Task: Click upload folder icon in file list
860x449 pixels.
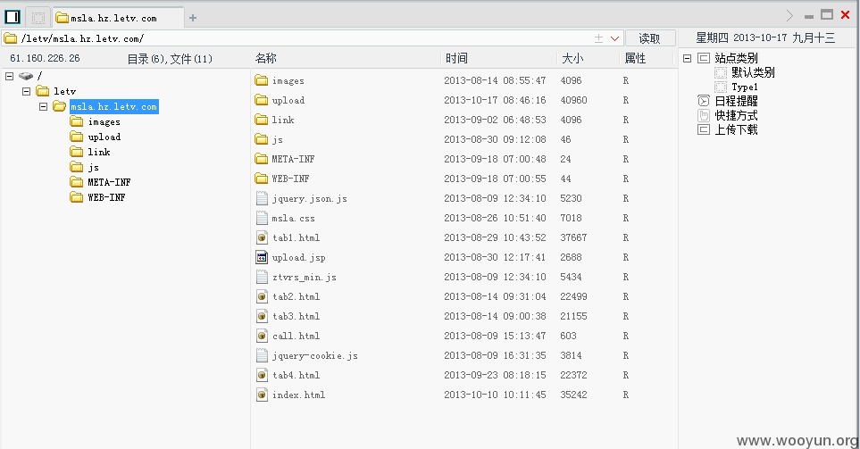Action: pos(262,100)
